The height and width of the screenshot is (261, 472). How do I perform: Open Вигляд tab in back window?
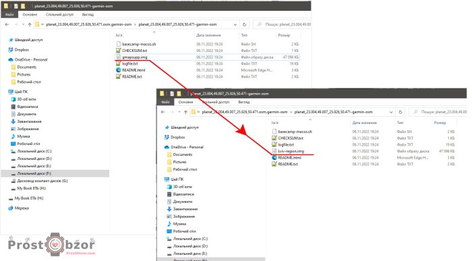click(88, 14)
